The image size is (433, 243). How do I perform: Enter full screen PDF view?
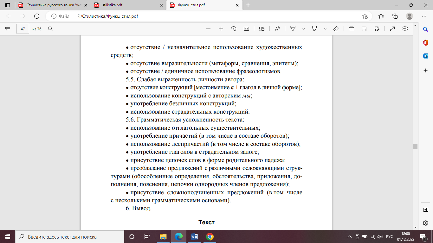[392, 29]
